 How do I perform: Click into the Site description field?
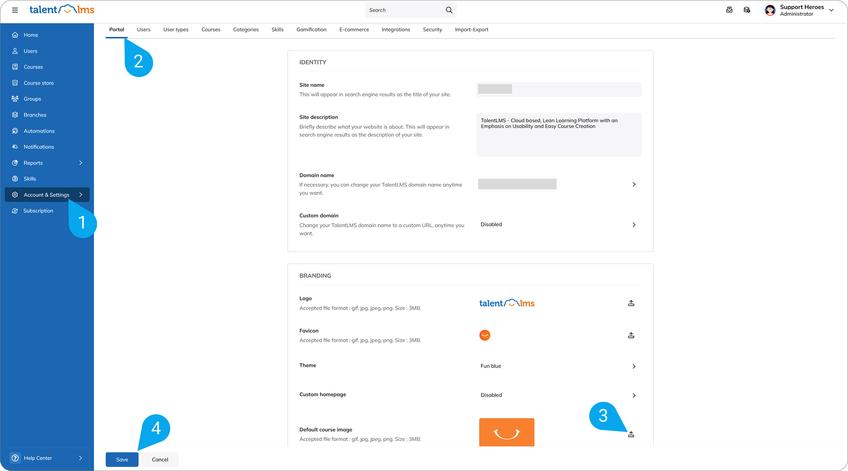coord(558,135)
